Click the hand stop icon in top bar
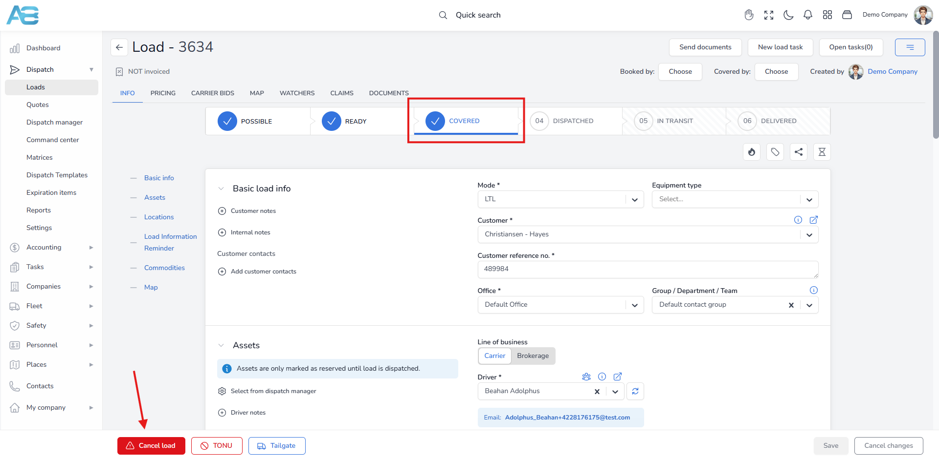This screenshot has width=939, height=461. [749, 15]
